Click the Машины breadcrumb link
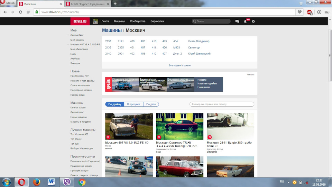The width and height of the screenshot is (332, 187). [x=112, y=30]
